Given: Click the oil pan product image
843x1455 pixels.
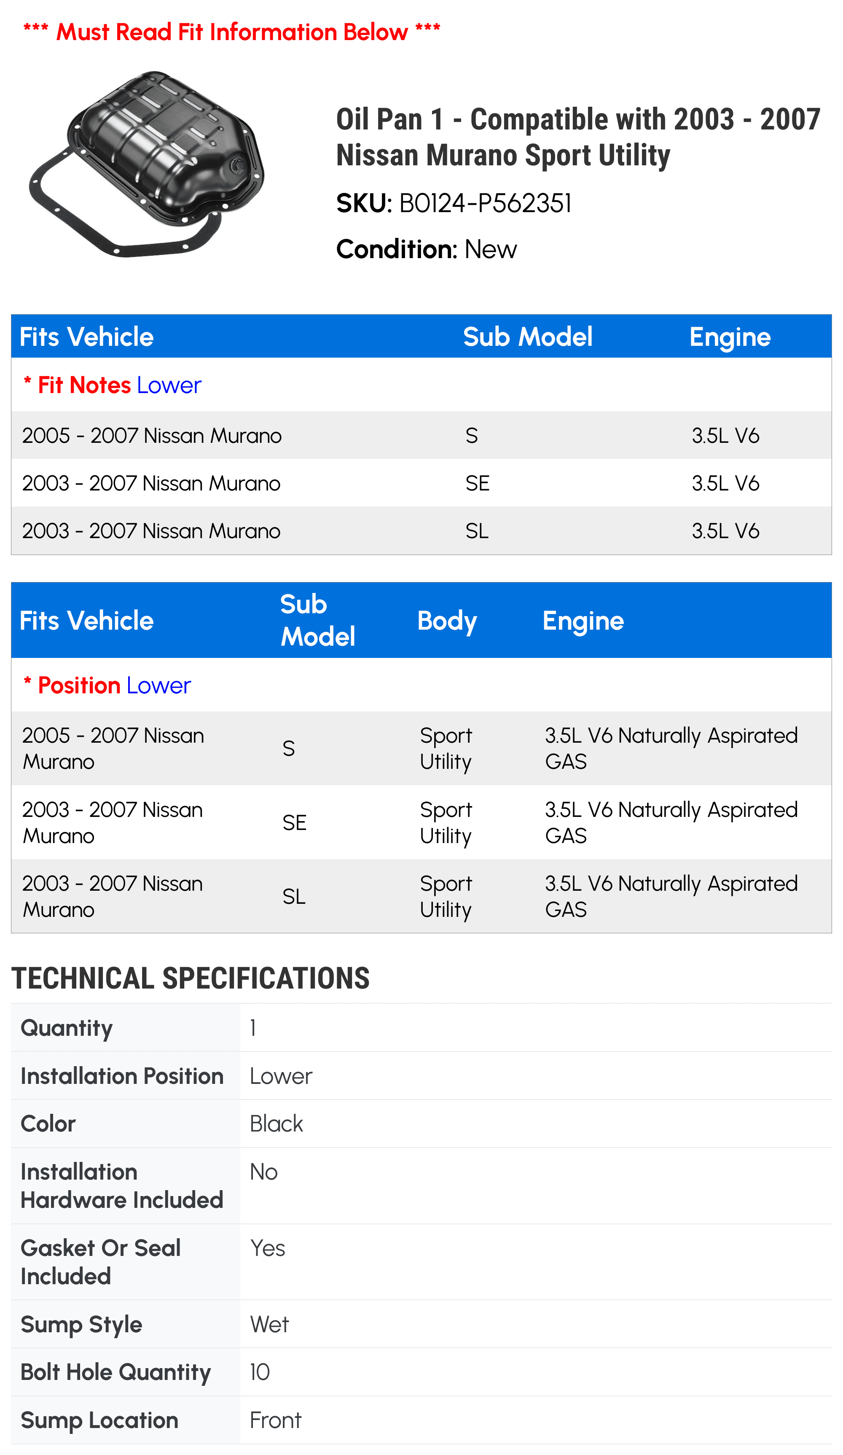Looking at the screenshot, I should click(147, 164).
